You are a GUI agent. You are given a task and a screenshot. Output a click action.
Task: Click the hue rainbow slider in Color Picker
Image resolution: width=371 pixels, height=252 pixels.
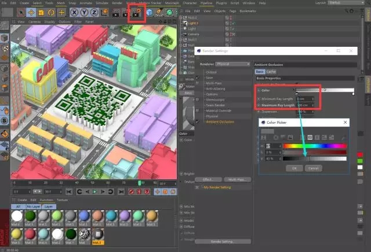pyautogui.click(x=314, y=146)
